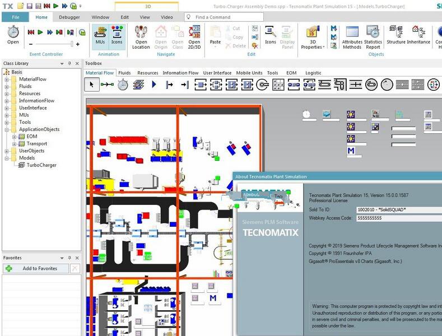Open the Quick Access Toolbar customize arrow
The image size is (442, 336).
coord(81,6)
